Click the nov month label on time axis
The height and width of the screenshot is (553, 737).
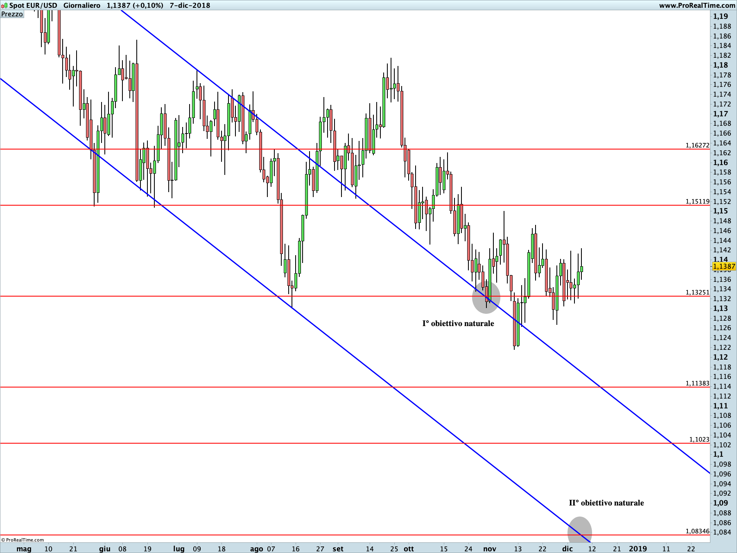(x=490, y=548)
